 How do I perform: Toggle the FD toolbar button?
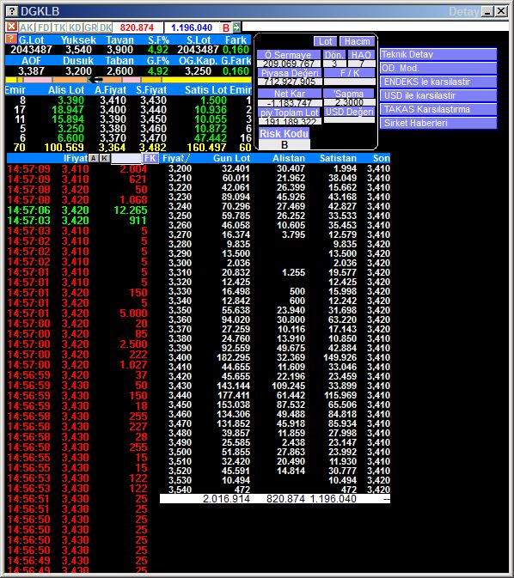(44, 27)
